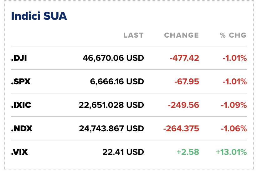
Task: Click the -249.56 change figure
Action: (x=183, y=105)
